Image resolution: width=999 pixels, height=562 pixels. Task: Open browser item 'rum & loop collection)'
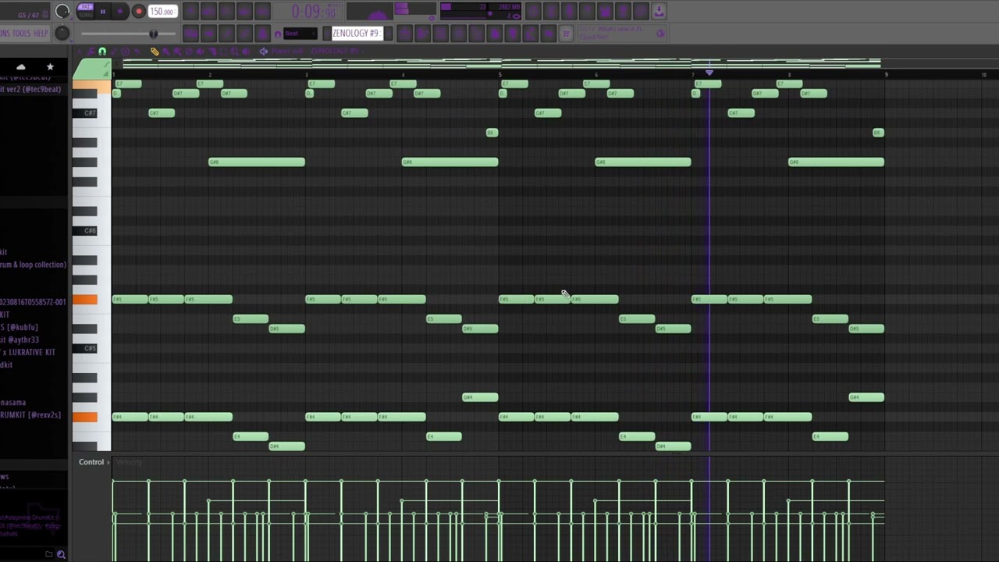coord(33,265)
